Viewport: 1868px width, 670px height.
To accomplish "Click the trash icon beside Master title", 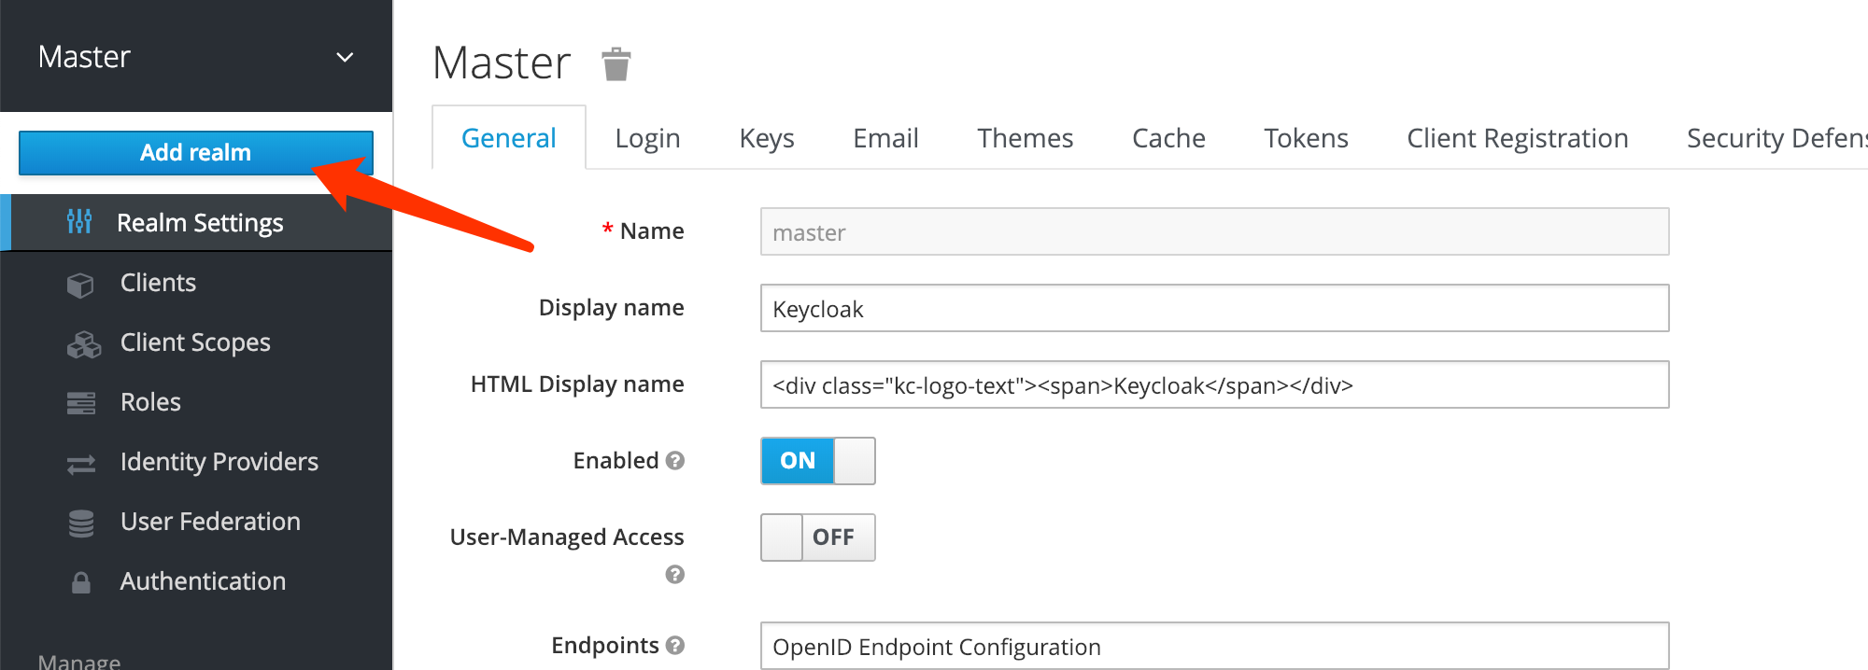I will 616,64.
